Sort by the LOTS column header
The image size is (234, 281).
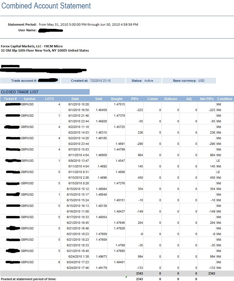coord(49,99)
